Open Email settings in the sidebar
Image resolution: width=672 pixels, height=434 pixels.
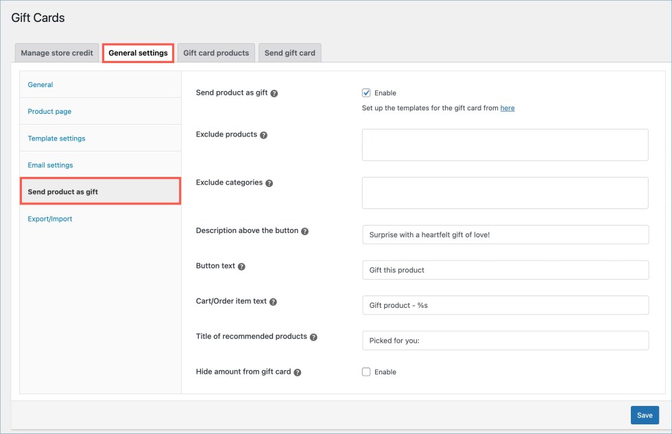click(50, 165)
